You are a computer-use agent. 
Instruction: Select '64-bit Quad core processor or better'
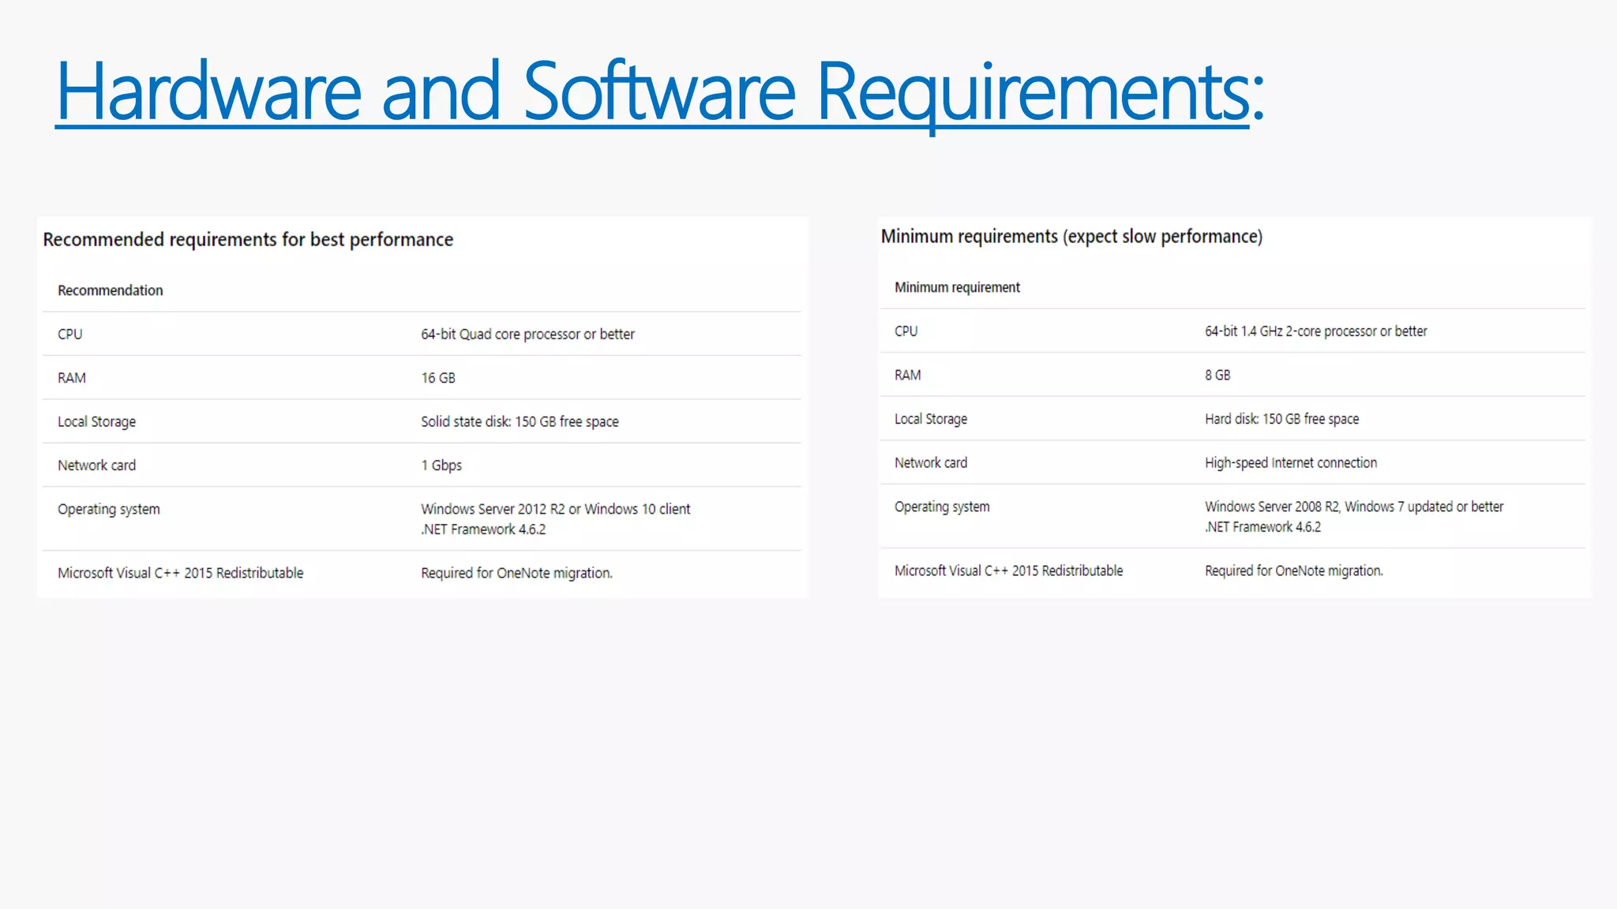[527, 334]
